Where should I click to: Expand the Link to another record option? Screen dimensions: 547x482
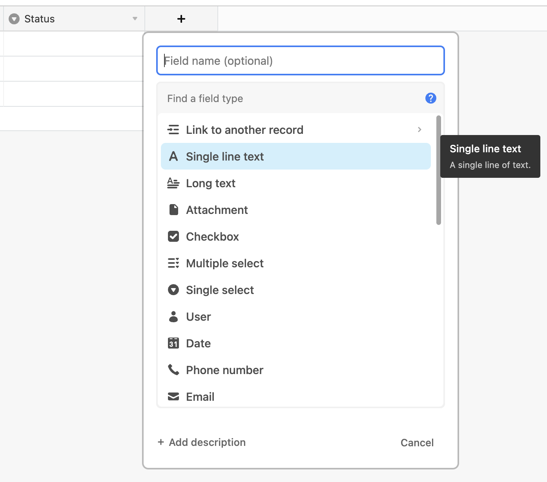(x=419, y=130)
